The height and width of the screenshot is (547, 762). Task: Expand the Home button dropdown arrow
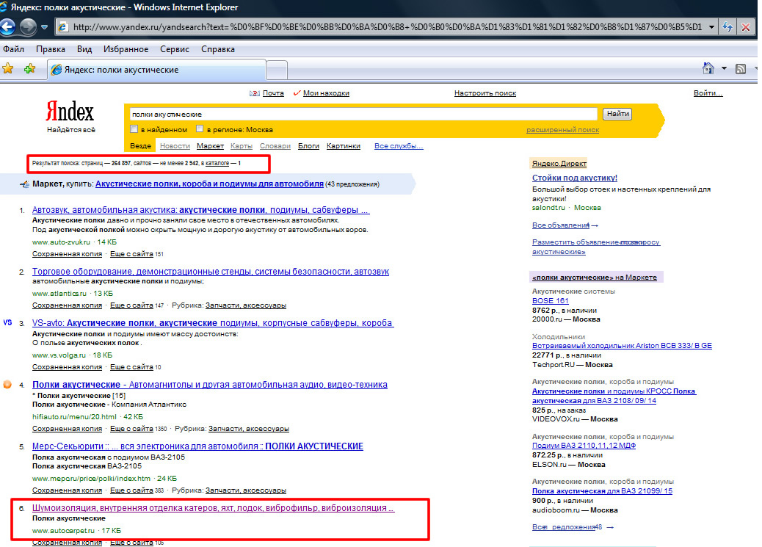pyautogui.click(x=723, y=68)
